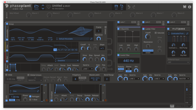
Task: Open Out module Send to LANE 1 dropdown
Action: pos(88,69)
